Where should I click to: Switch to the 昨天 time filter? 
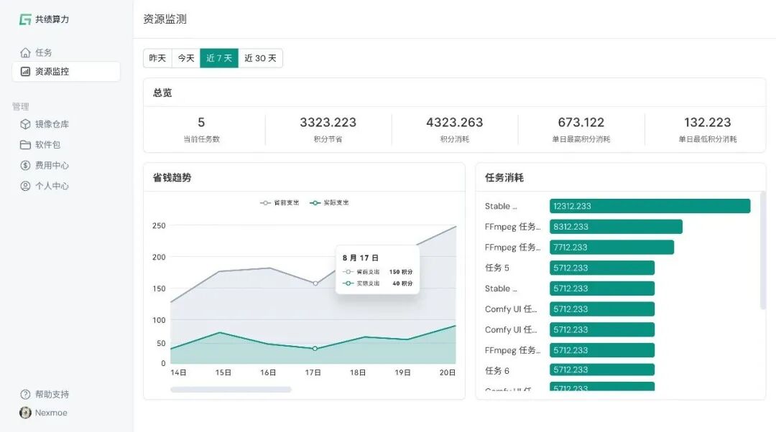(157, 58)
